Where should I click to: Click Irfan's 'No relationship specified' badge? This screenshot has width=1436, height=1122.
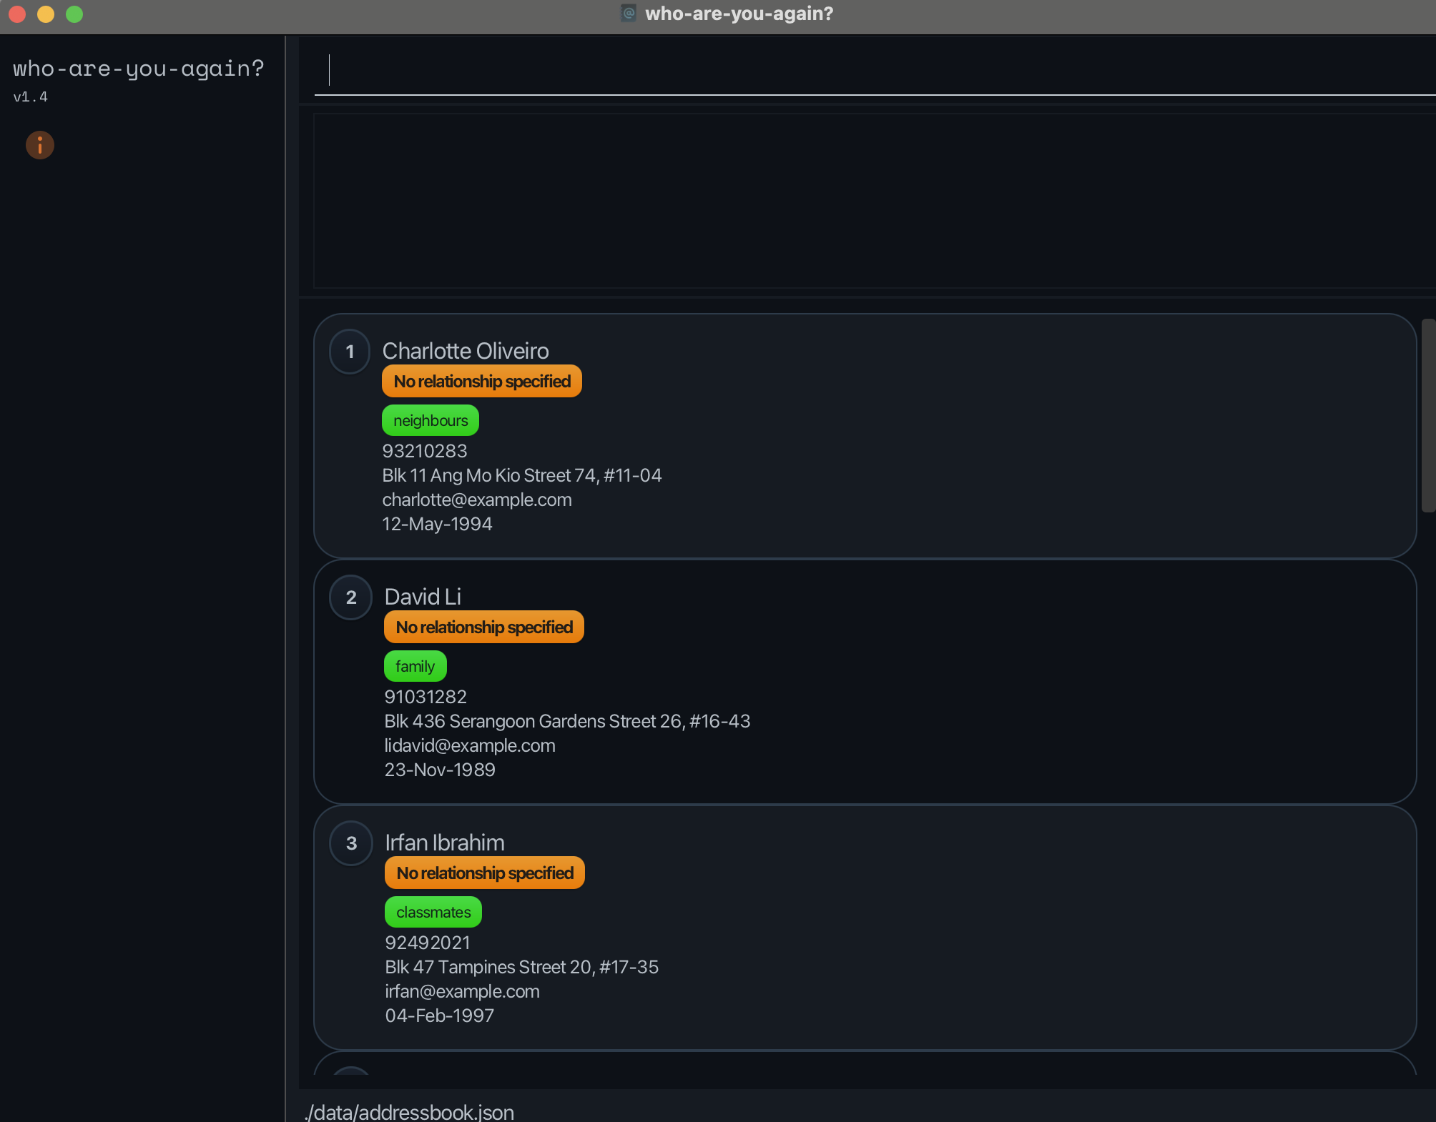point(485,873)
